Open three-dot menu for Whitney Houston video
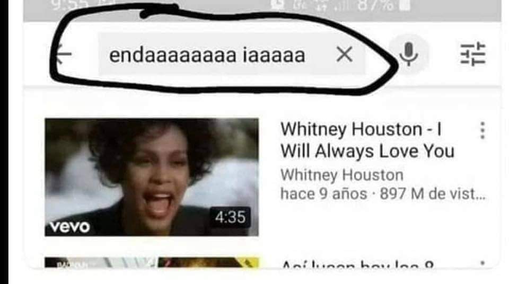Image resolution: width=509 pixels, height=284 pixels. [x=482, y=130]
